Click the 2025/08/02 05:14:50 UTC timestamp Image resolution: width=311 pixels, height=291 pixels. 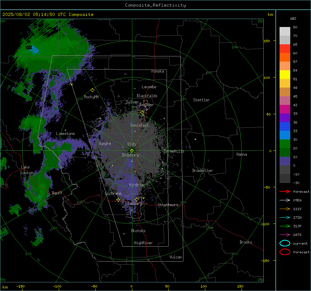click(34, 15)
